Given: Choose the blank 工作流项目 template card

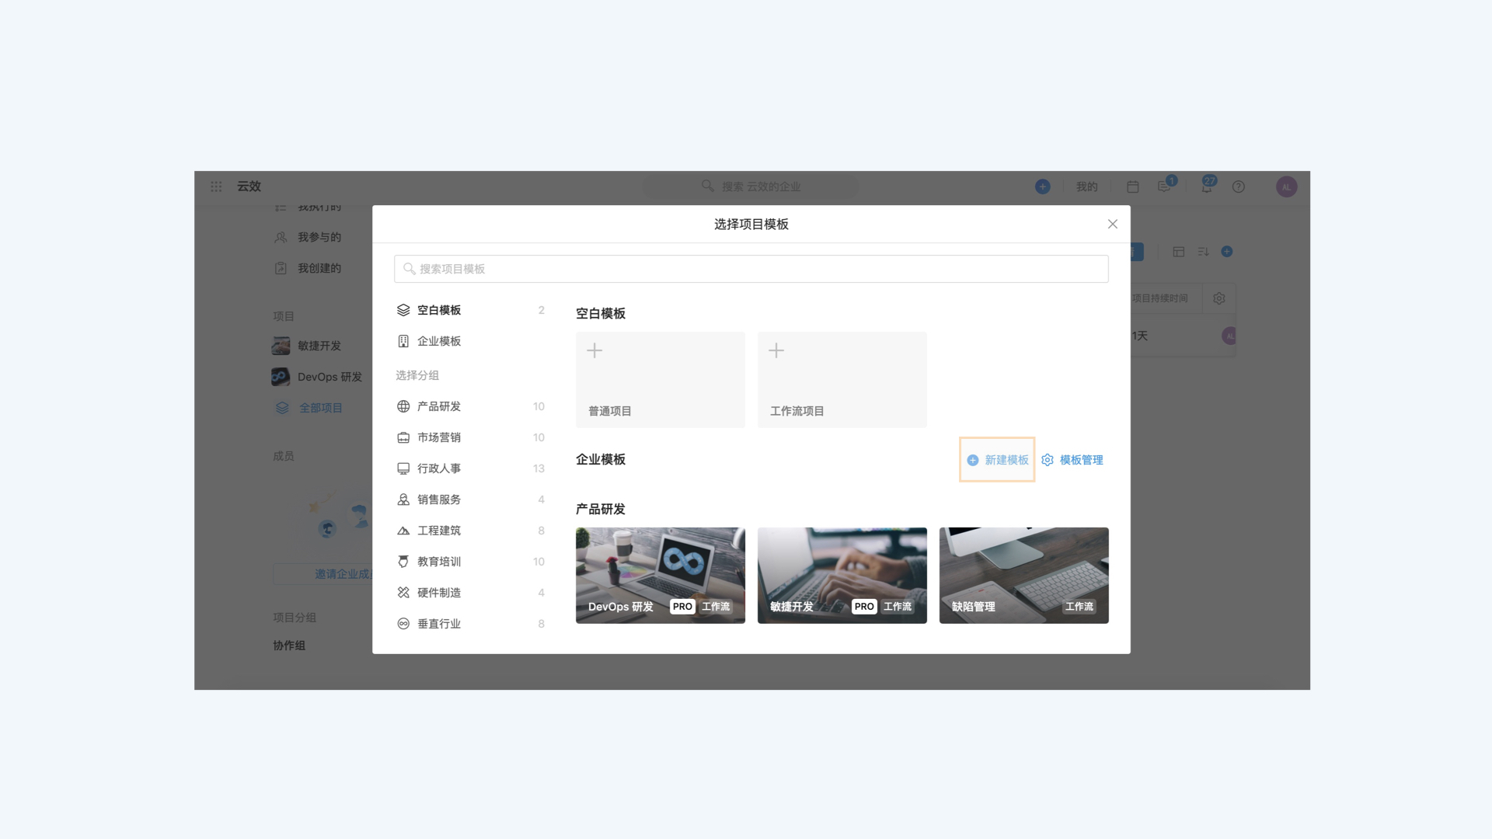Looking at the screenshot, I should pyautogui.click(x=842, y=380).
